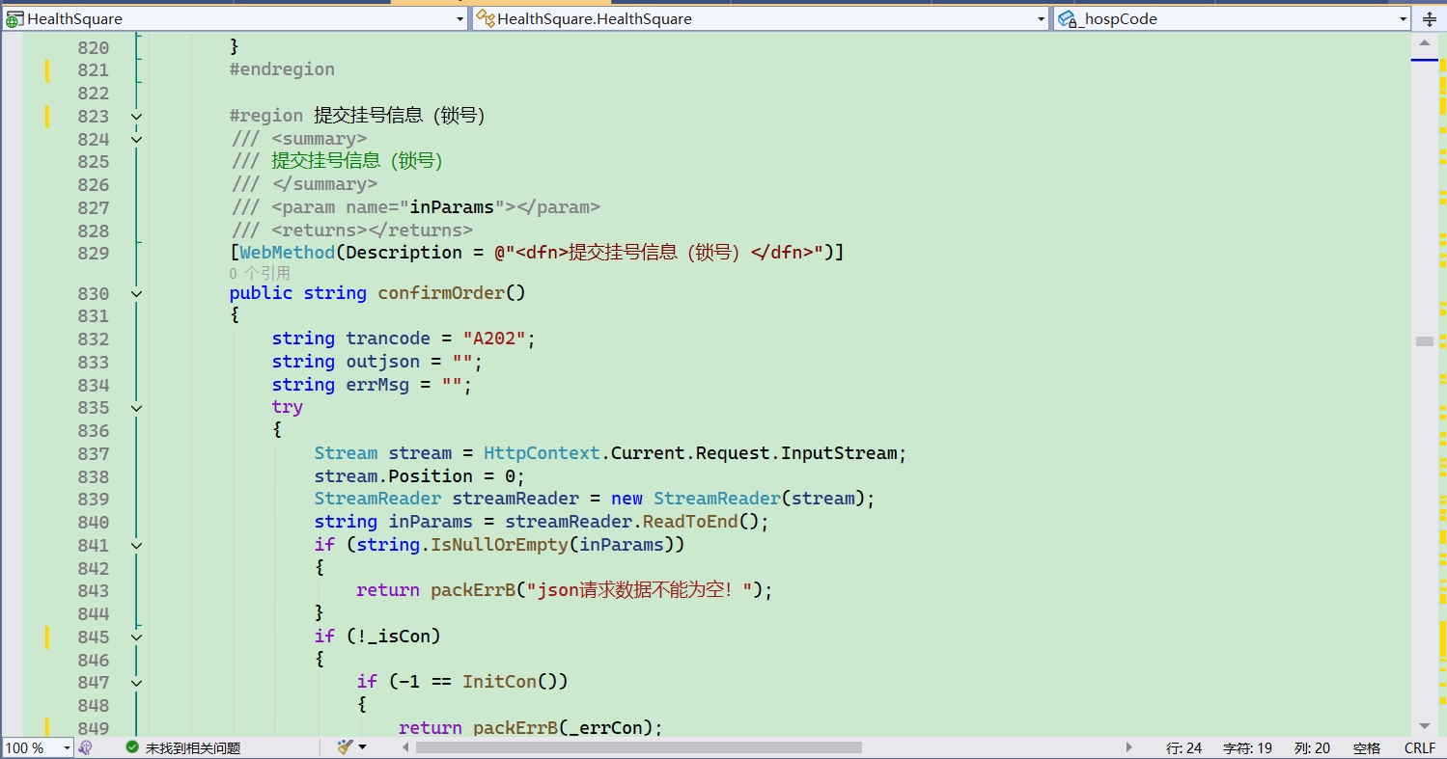1447x759 pixels.
Task: Click 'Description' in WebMethod attribute
Action: click(x=403, y=253)
